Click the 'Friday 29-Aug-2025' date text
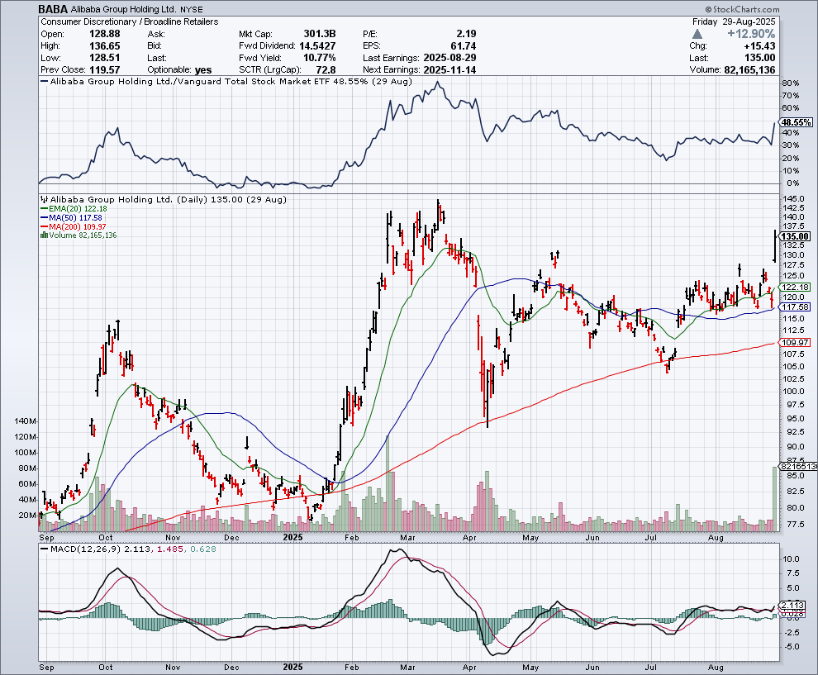 click(734, 21)
